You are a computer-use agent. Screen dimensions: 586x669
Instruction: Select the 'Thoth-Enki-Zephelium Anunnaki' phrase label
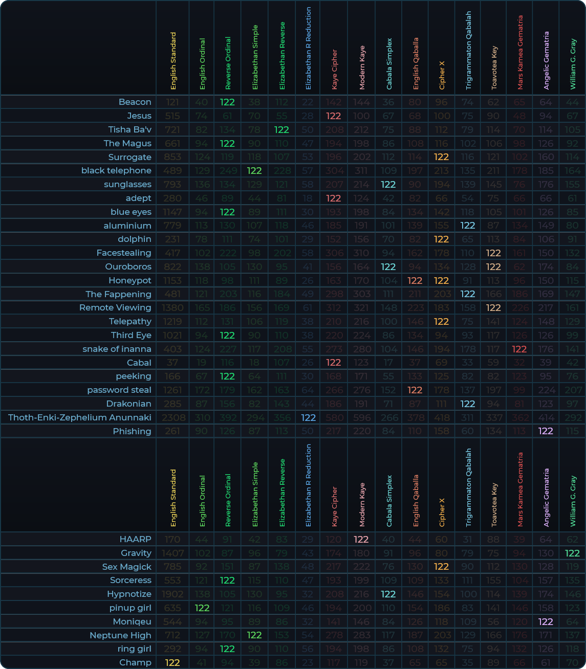[x=80, y=417]
